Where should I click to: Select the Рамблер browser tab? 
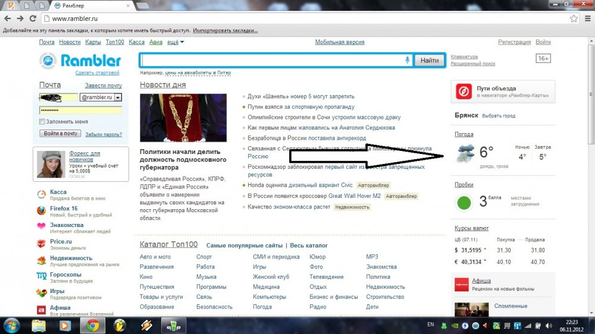[92, 5]
